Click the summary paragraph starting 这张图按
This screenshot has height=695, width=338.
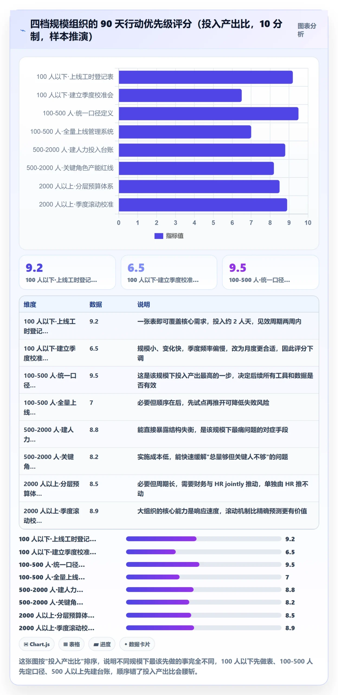(166, 666)
